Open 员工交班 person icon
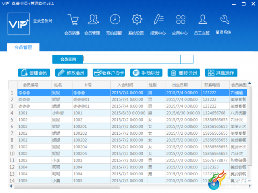258x193 pixels. click(202, 19)
